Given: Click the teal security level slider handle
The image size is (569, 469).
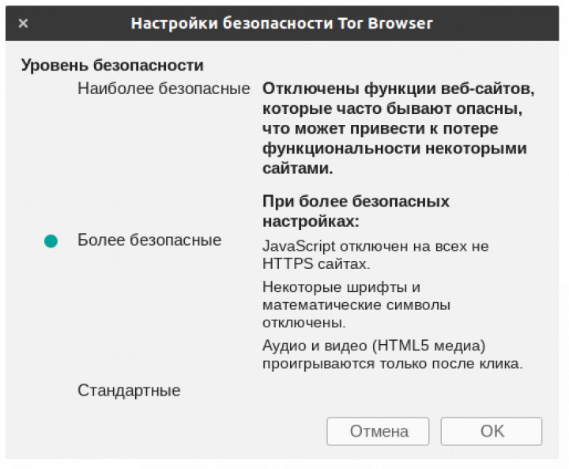Looking at the screenshot, I should (x=51, y=240).
